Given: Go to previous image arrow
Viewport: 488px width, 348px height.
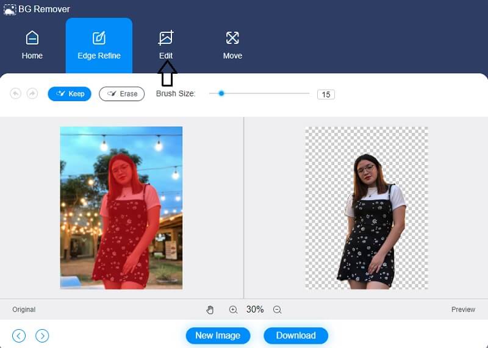Looking at the screenshot, I should click(x=19, y=335).
